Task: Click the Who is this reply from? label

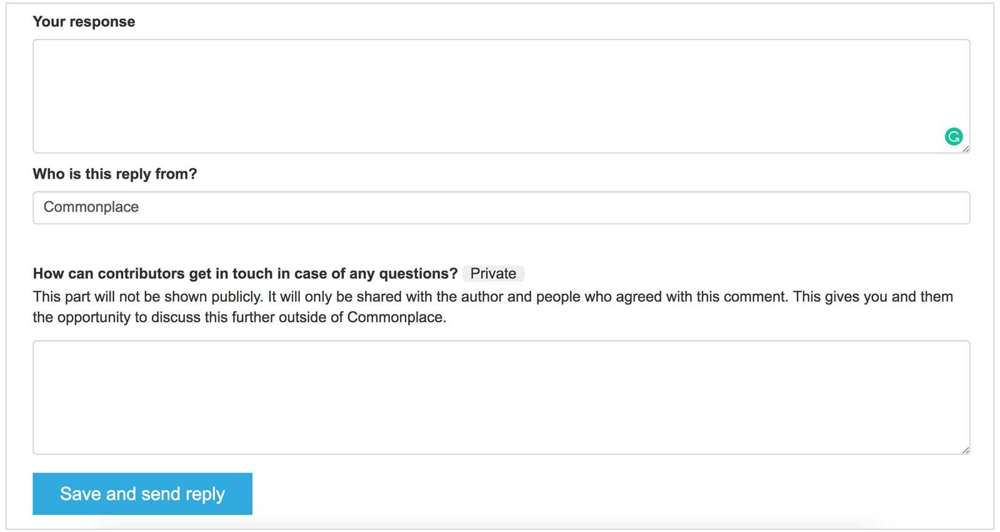Action: (114, 174)
